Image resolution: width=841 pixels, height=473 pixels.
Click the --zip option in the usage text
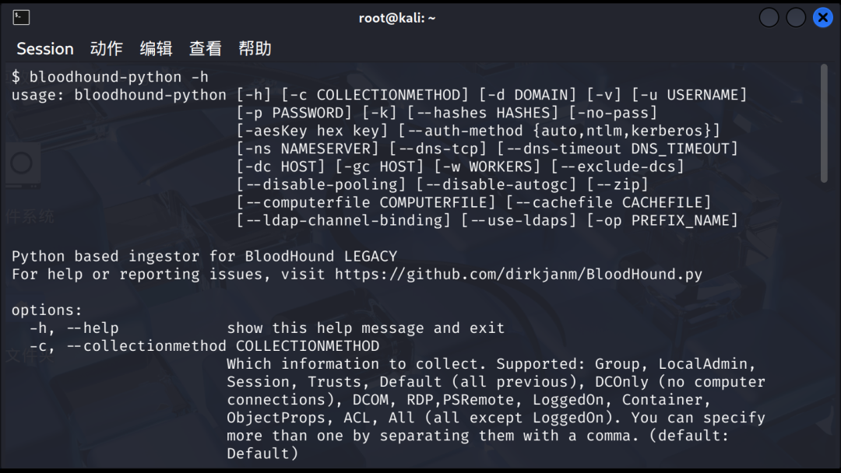tap(618, 184)
